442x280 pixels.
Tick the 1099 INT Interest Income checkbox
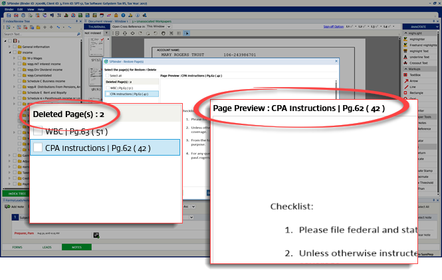point(20,64)
